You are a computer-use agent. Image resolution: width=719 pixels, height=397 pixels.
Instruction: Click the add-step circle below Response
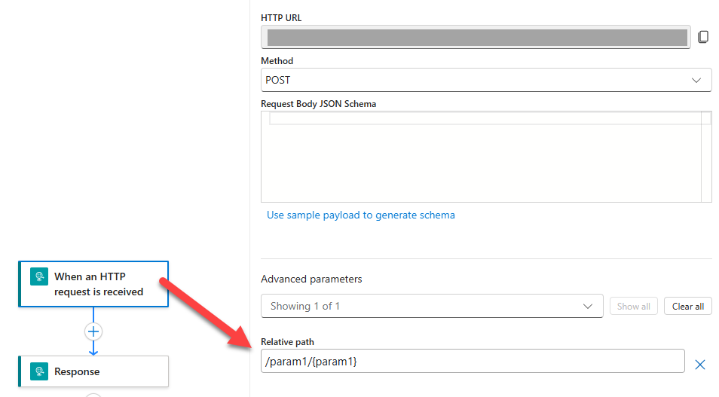[x=93, y=395]
